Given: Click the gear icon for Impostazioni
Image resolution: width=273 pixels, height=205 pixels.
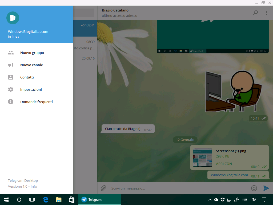Looking at the screenshot, I should tap(11, 89).
